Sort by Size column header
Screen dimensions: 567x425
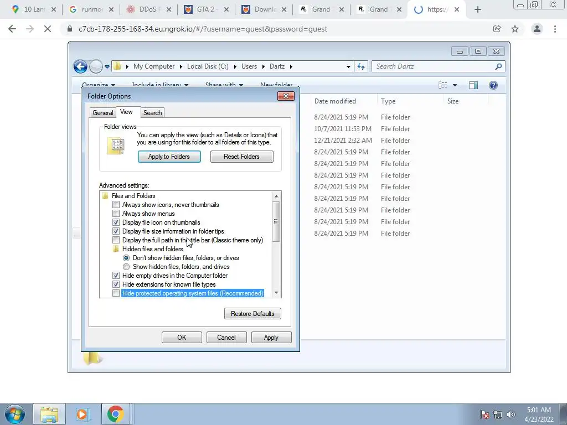pos(466,101)
